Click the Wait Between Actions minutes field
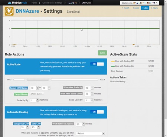The image size is (167, 137). pyautogui.click(x=79, y=124)
